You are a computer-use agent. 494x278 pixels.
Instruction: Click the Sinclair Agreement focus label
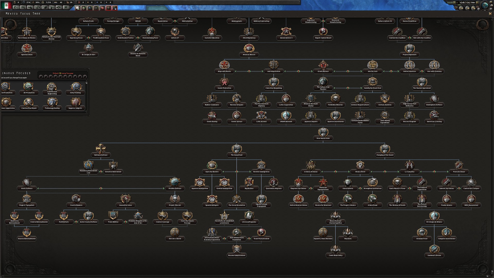[x=422, y=88]
